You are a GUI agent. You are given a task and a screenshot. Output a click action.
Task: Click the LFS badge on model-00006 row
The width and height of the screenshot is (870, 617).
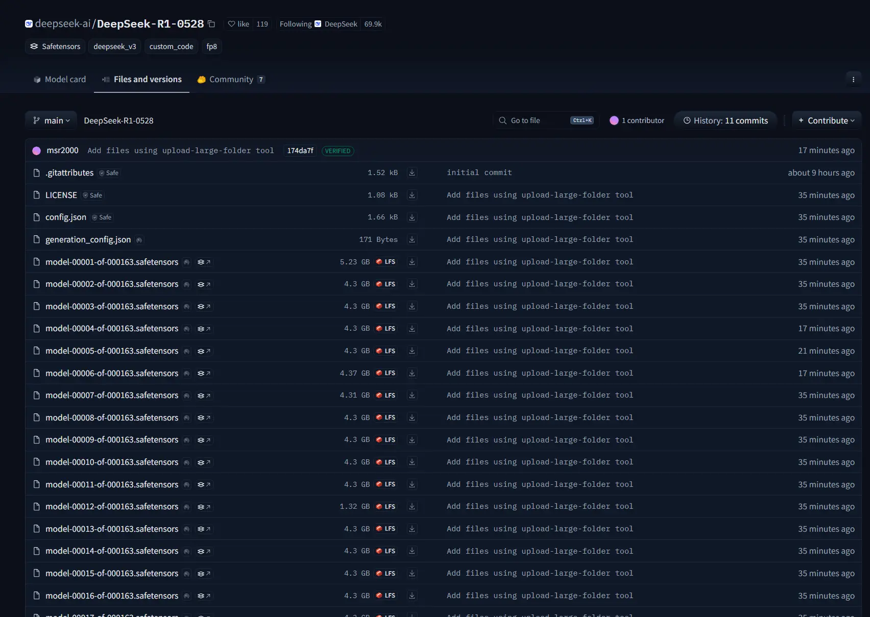click(386, 373)
